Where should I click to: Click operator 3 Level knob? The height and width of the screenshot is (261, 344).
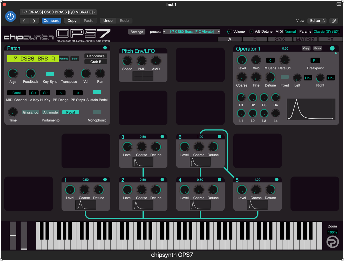pyautogui.click(x=127, y=147)
